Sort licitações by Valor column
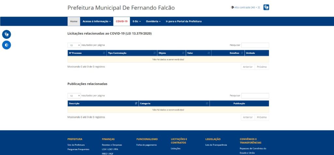 coord(198,53)
